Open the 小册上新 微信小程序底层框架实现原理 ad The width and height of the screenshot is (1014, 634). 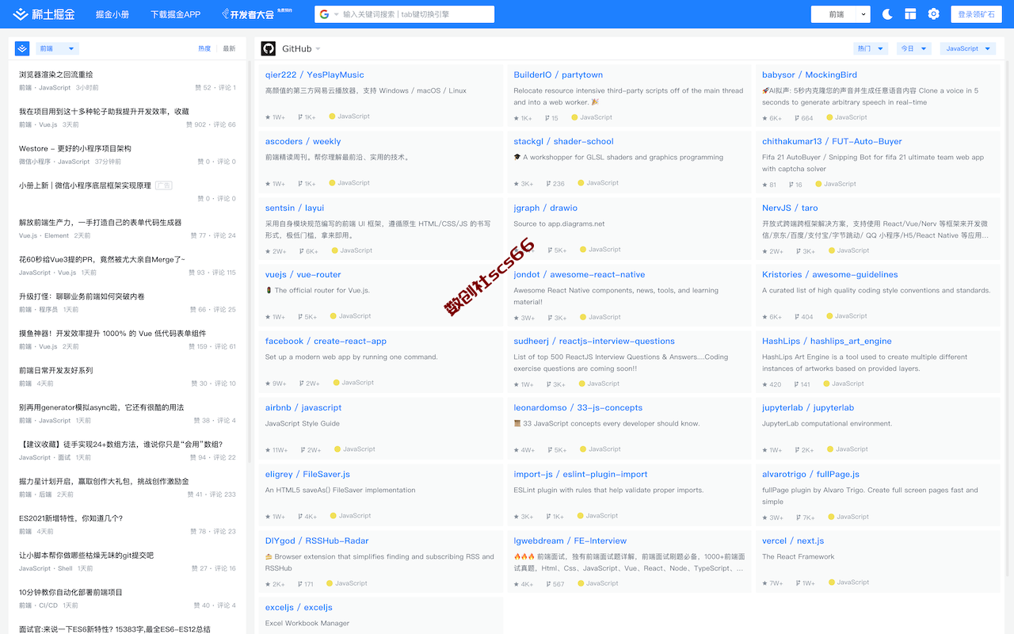(85, 185)
